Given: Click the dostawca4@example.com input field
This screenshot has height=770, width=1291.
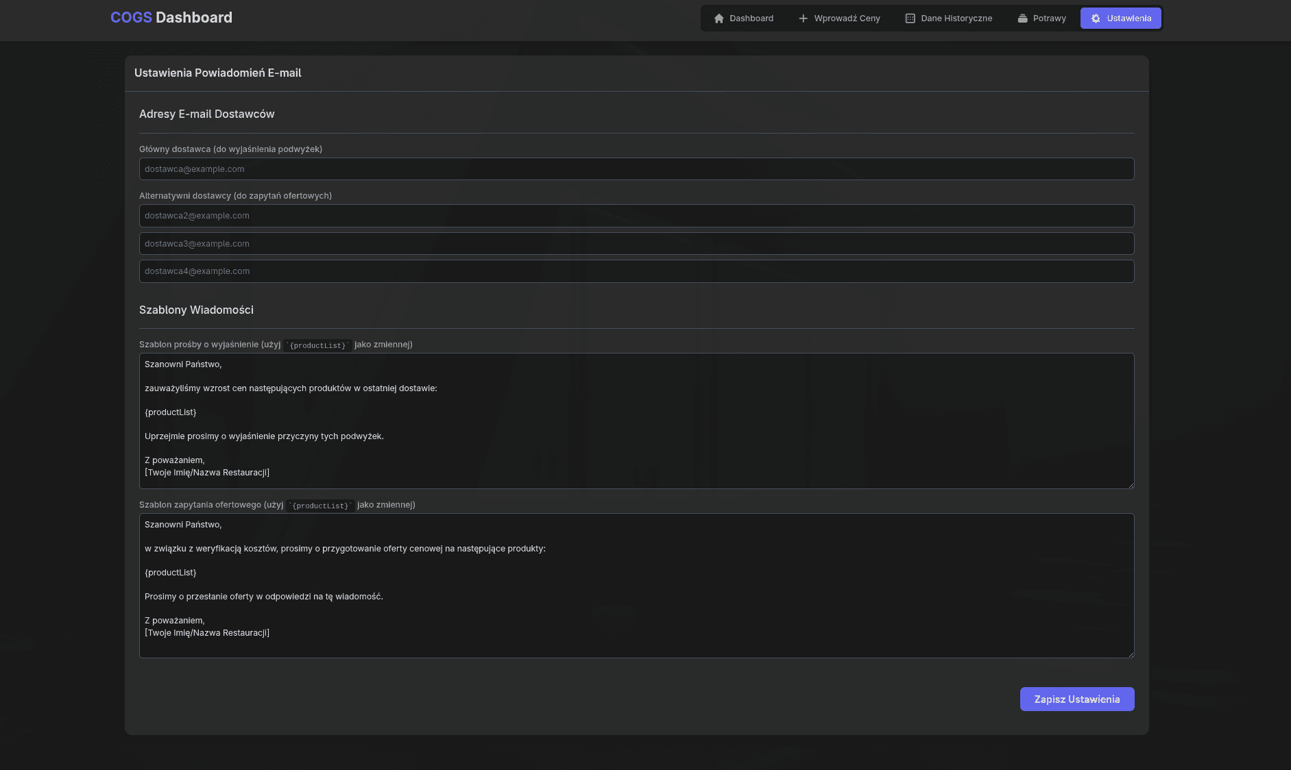Looking at the screenshot, I should pos(636,271).
